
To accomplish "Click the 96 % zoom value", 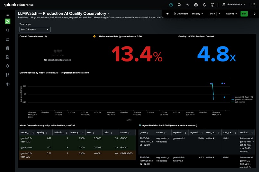I will click(x=213, y=14).
